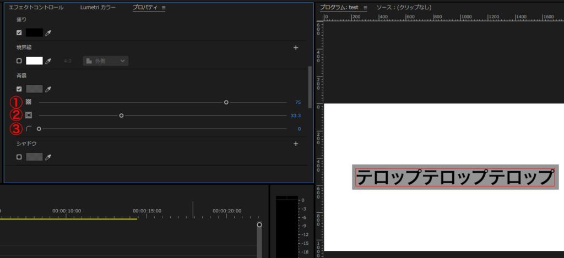This screenshot has height=258, width=564.
Task: Click the シャドウ section heading
Action: [26, 144]
